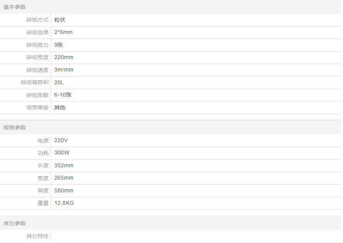Click the 6-10张 sheet count value
Screen dimensions: 343x243
[x=63, y=95]
